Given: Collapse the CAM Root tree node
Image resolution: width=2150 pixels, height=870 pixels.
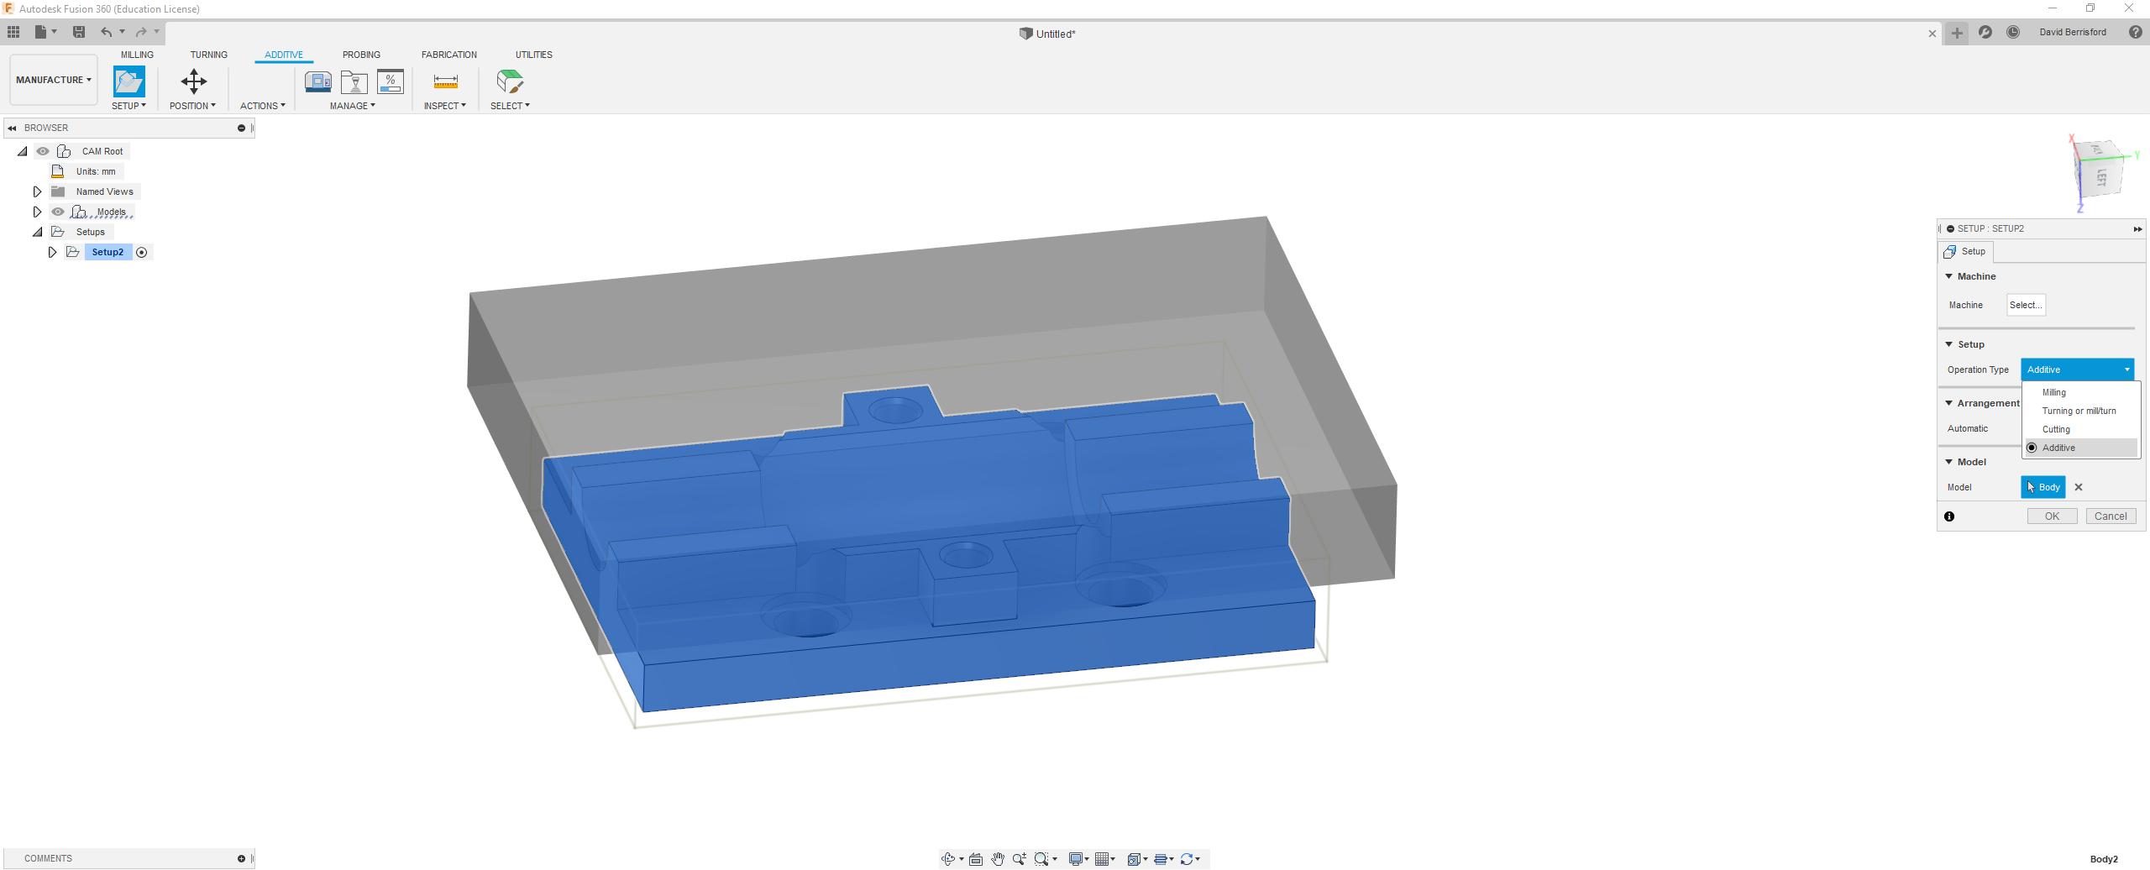Looking at the screenshot, I should pos(23,151).
